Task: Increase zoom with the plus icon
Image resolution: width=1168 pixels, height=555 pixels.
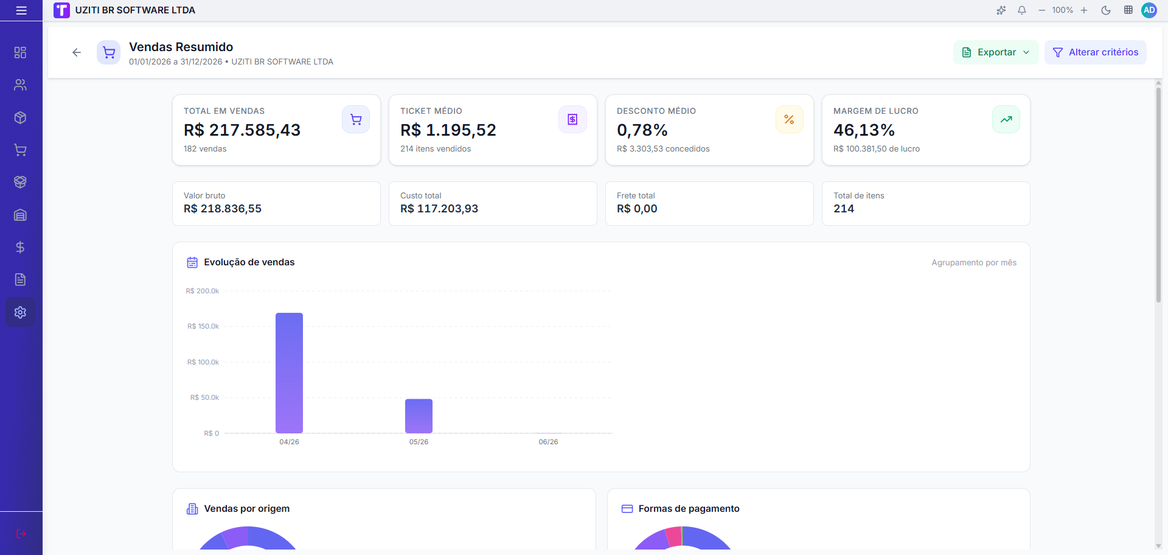Action: [1084, 10]
